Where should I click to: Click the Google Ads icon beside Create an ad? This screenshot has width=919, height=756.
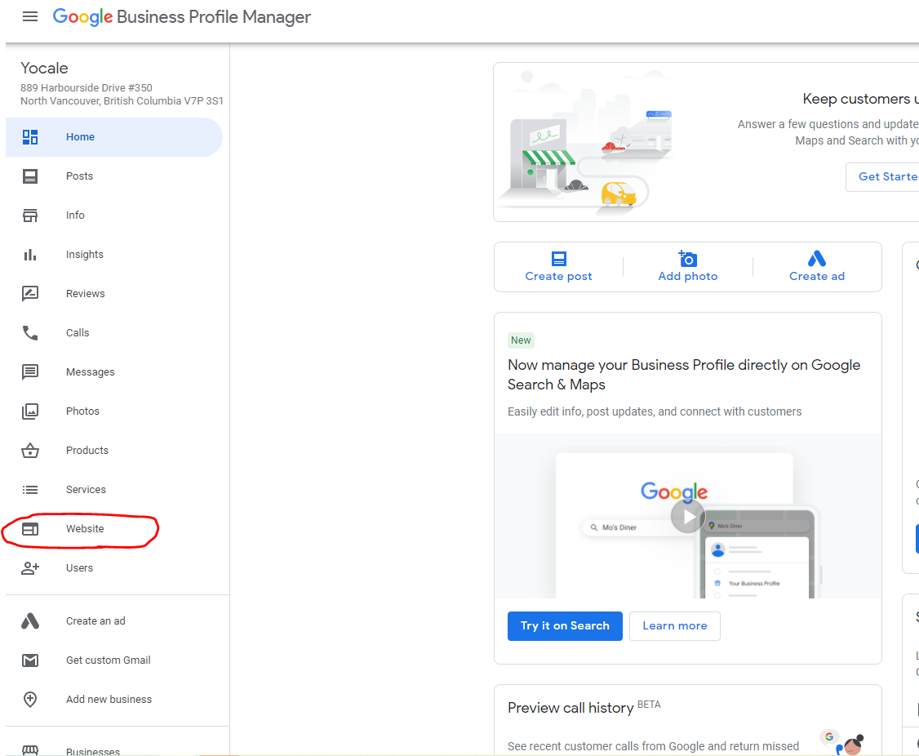(30, 621)
